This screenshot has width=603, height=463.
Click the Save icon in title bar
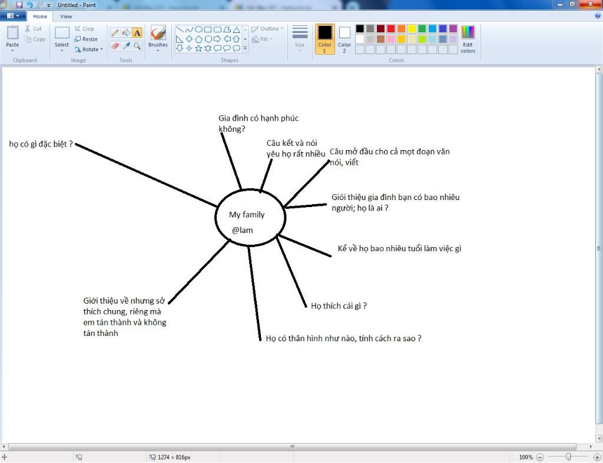point(19,5)
